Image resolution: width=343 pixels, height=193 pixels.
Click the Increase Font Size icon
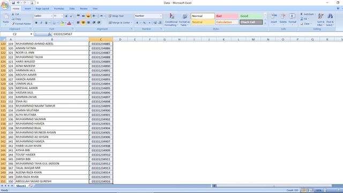tap(66, 16)
